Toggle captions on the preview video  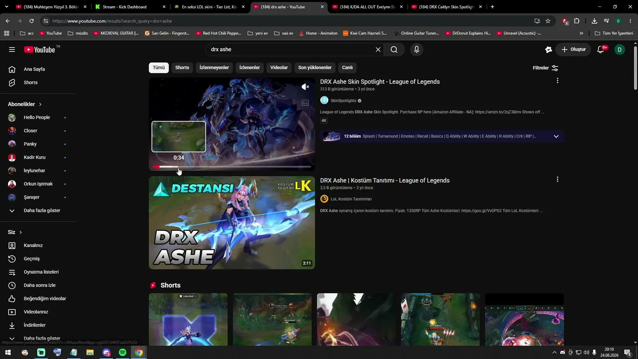pyautogui.click(x=305, y=103)
